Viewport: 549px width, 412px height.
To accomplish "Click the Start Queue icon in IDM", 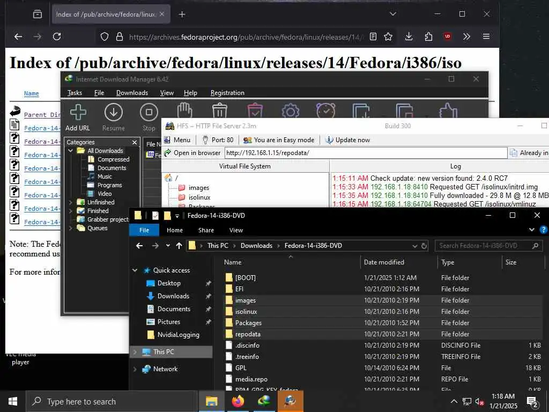I will (x=361, y=112).
